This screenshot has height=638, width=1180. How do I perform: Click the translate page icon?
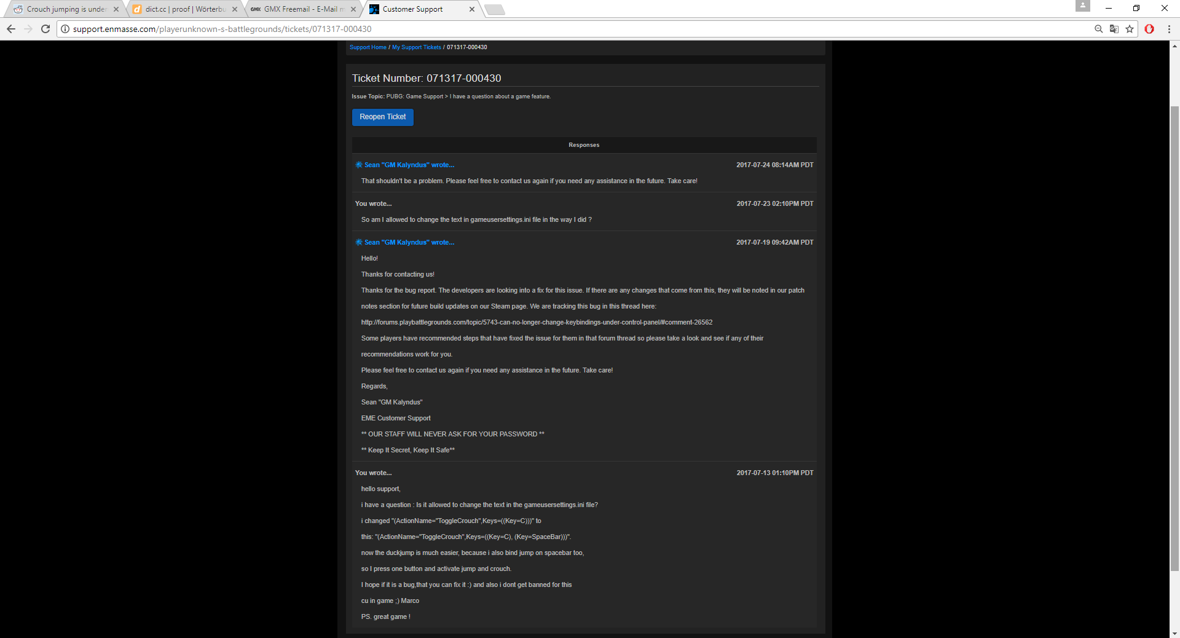[1114, 29]
